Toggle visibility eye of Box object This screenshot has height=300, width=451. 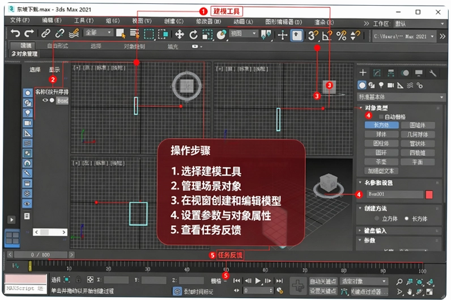pos(45,100)
